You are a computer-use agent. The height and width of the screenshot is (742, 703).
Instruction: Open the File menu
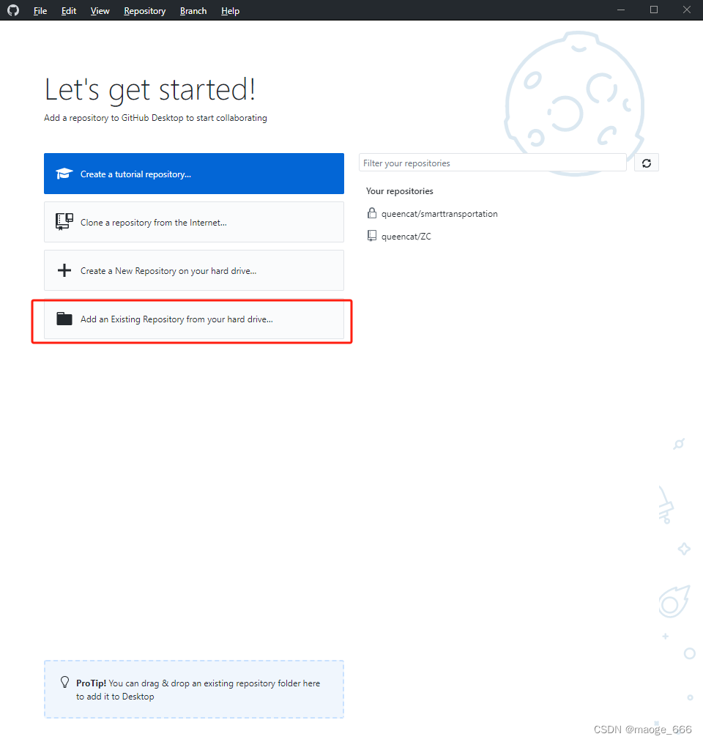pos(40,10)
